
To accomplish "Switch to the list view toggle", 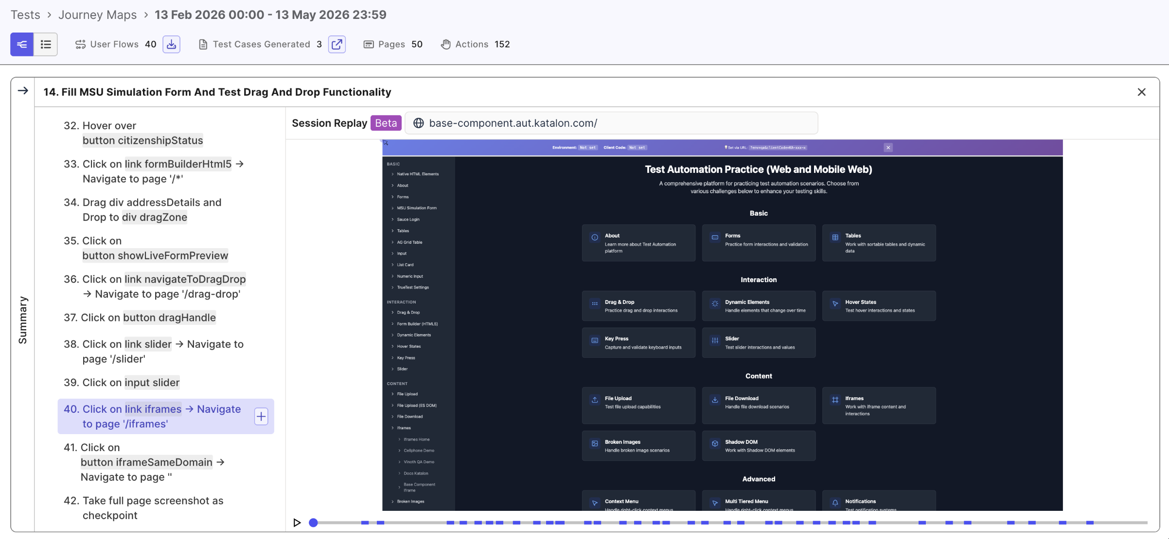I will coord(46,44).
